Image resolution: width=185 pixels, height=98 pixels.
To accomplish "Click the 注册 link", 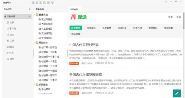I will coord(178,17).
